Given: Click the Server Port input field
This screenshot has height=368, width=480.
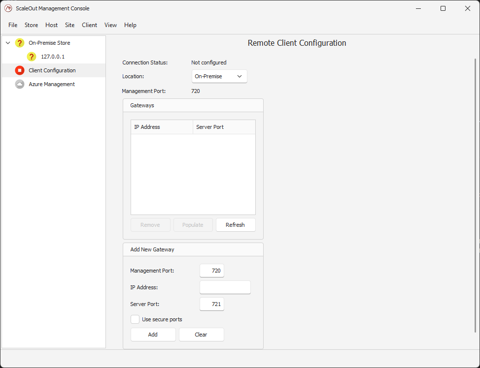Looking at the screenshot, I should tap(212, 304).
